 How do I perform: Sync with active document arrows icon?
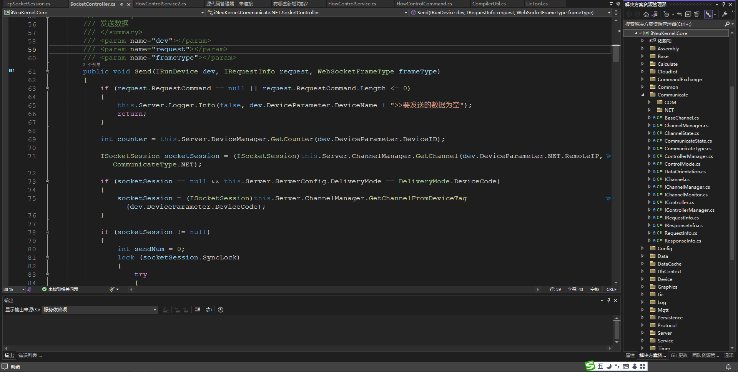pyautogui.click(x=680, y=14)
